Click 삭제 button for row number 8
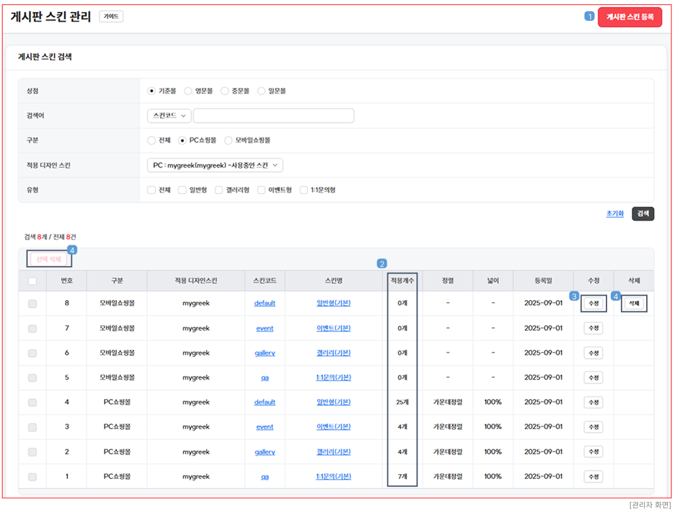This screenshot has height=515, width=679. 634,303
